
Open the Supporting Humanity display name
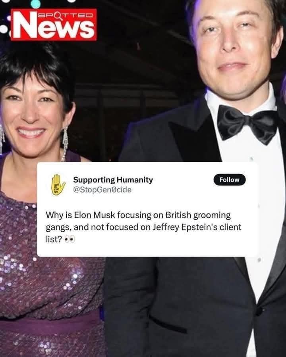tap(113, 180)
